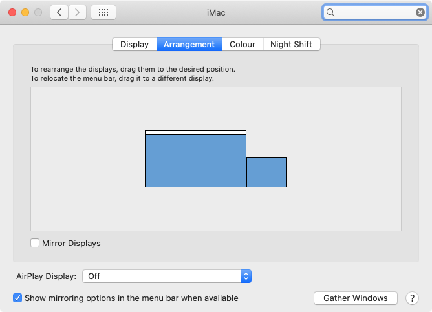Image resolution: width=432 pixels, height=312 pixels.
Task: Click the Gather Windows button
Action: [x=356, y=298]
